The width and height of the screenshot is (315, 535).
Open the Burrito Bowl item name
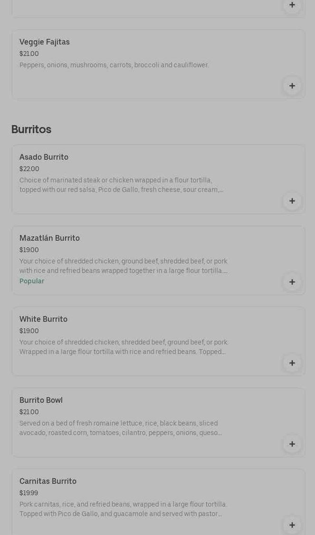point(41,400)
